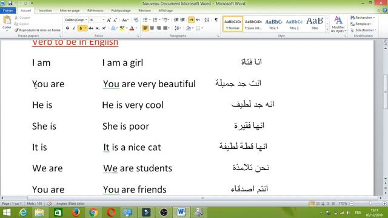
Task: Toggle underline S formatting
Action: point(81,28)
